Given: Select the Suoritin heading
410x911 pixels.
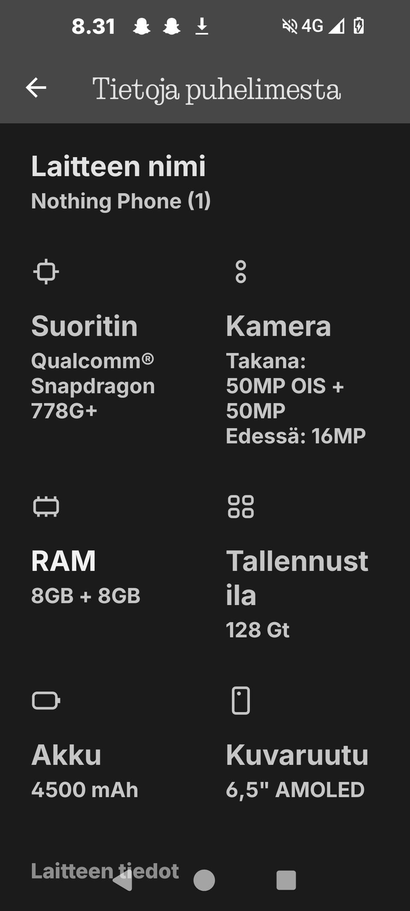Looking at the screenshot, I should pos(85,326).
